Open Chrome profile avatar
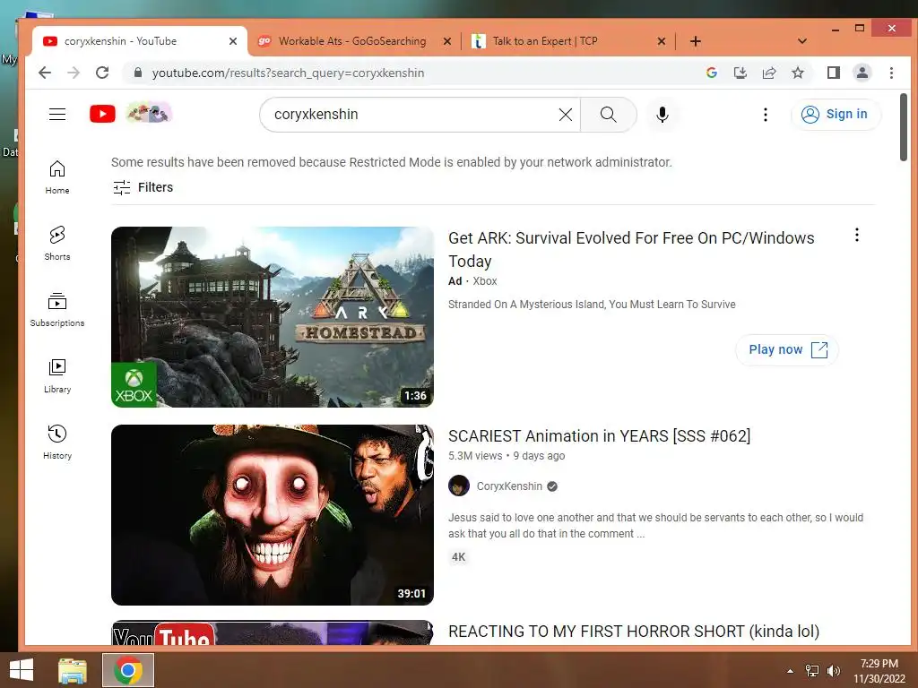Image resolution: width=918 pixels, height=688 pixels. point(862,73)
